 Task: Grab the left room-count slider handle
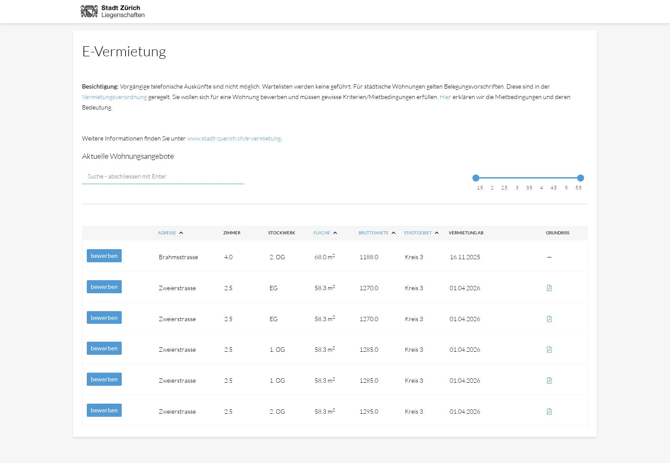pos(476,178)
